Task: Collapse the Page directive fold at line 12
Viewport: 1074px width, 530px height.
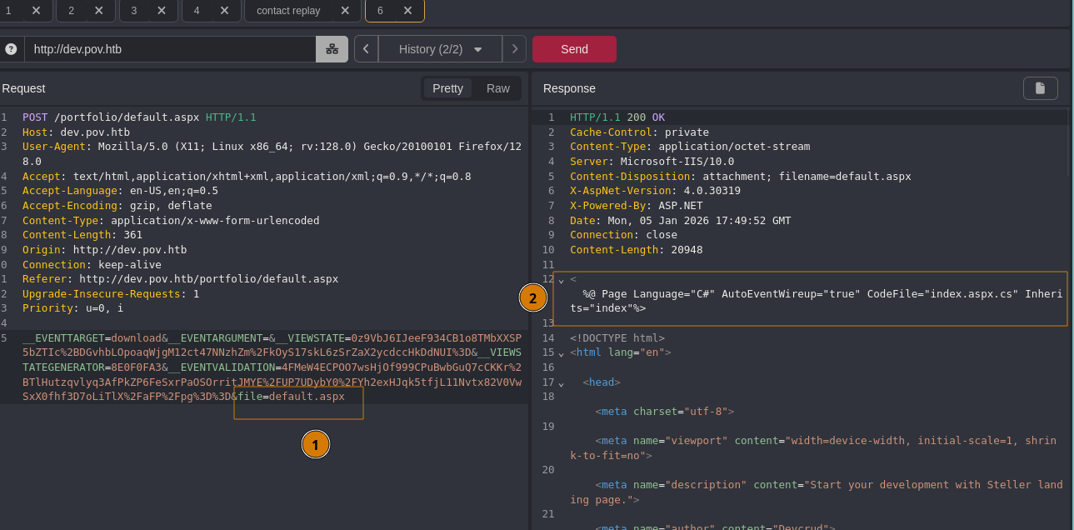Action: (x=561, y=280)
